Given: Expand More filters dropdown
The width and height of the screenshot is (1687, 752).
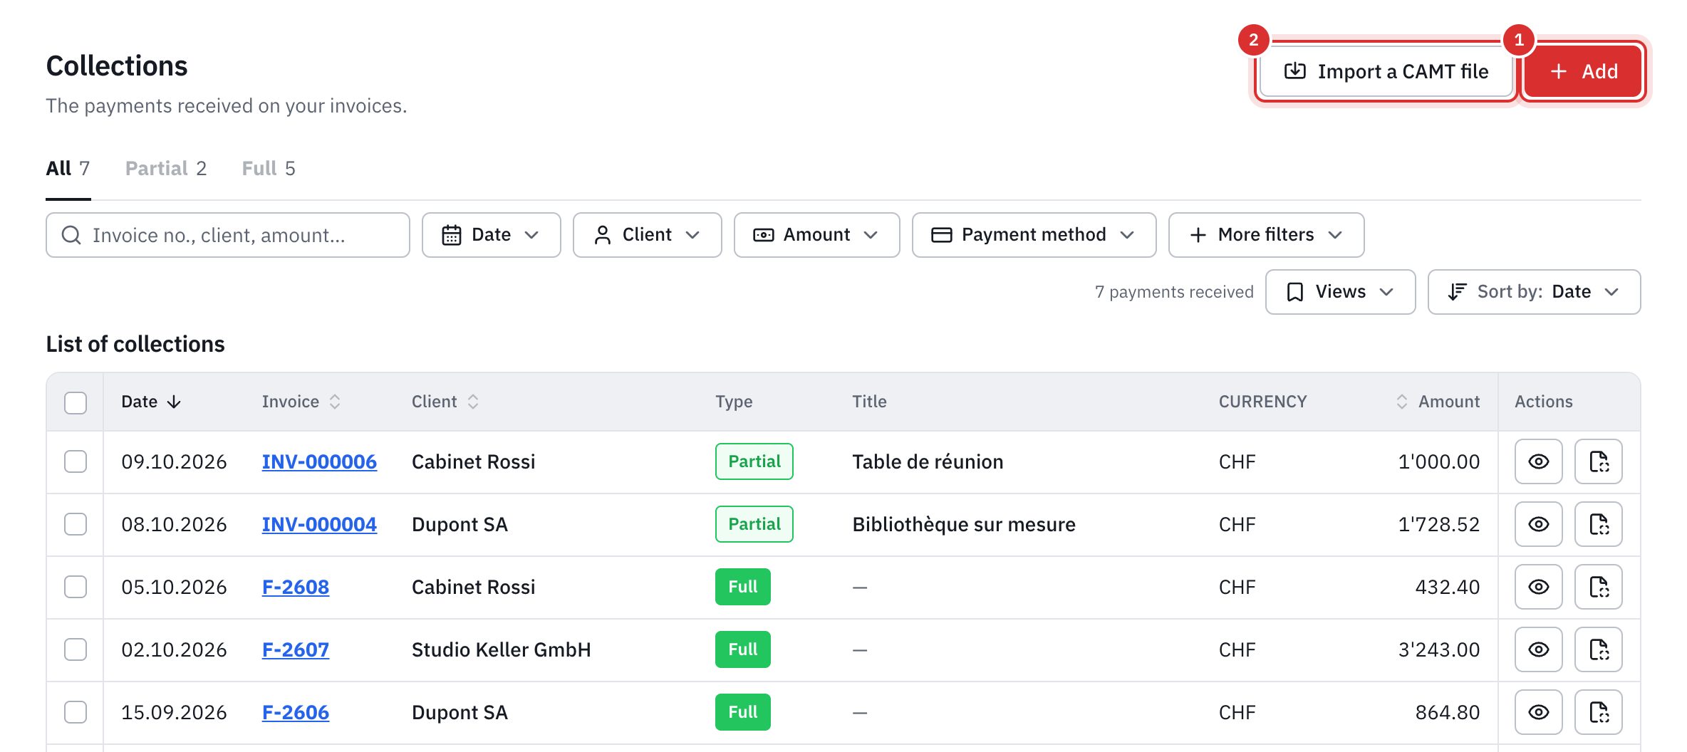Looking at the screenshot, I should point(1267,235).
